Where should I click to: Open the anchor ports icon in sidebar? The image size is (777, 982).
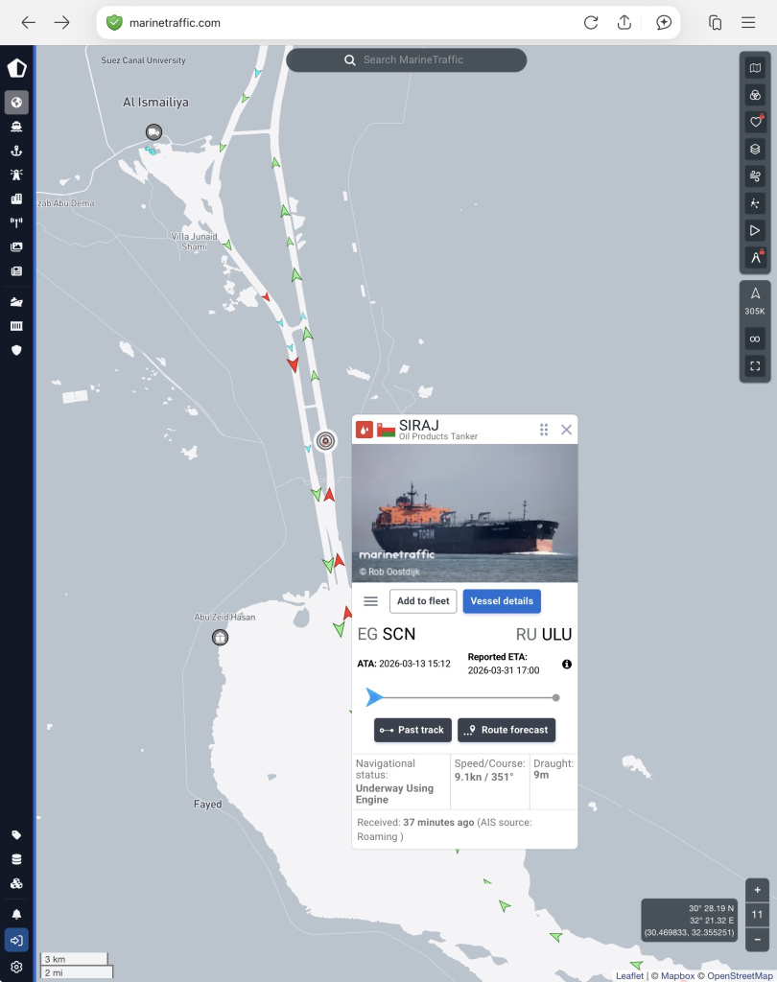[x=16, y=151]
